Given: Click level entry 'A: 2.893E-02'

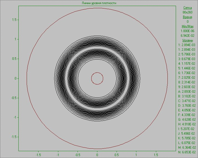Looking at the screenshot, I should click(x=187, y=92).
